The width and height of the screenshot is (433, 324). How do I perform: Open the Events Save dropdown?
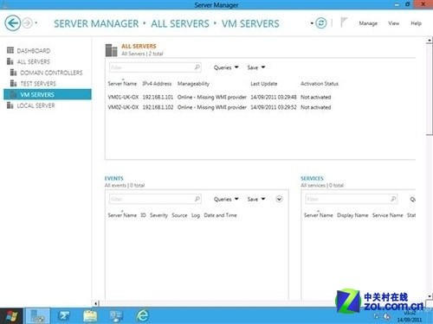(255, 199)
